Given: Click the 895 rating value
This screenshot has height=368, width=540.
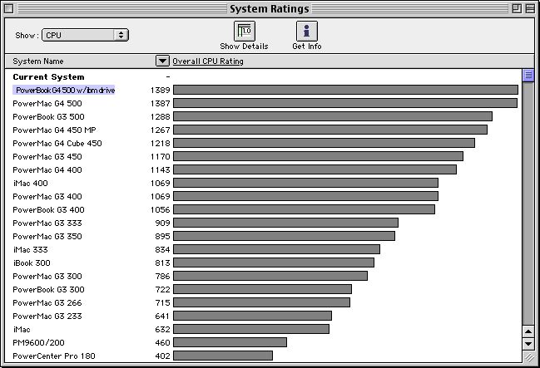Looking at the screenshot, I should click(x=162, y=237).
